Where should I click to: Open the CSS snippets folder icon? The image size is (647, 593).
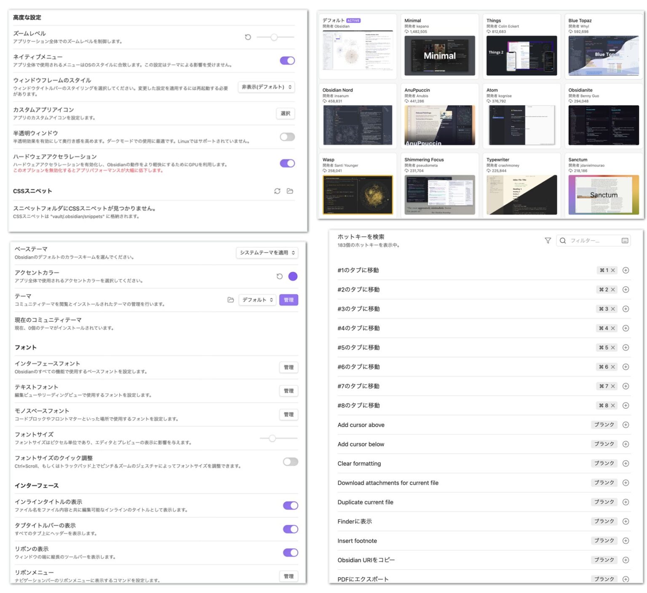(290, 191)
